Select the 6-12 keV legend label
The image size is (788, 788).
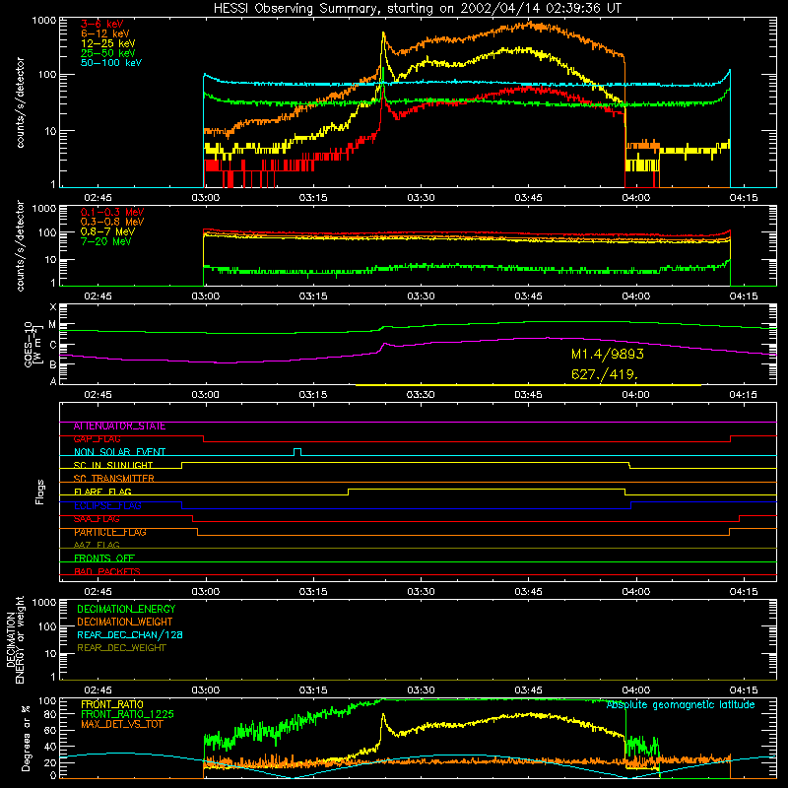pyautogui.click(x=105, y=33)
